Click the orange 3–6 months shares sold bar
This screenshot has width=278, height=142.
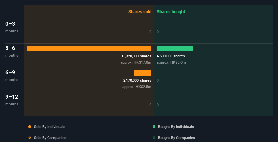coord(89,49)
